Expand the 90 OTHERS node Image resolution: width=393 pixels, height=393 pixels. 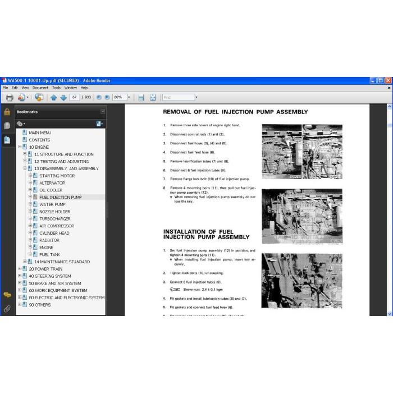(x=20, y=304)
